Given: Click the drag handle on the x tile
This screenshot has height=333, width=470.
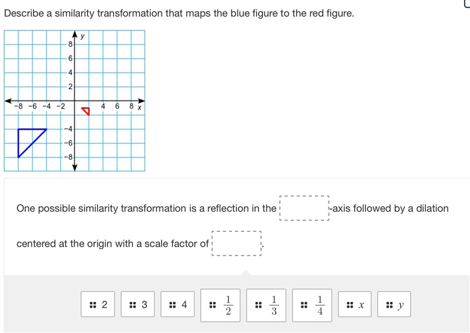Looking at the screenshot, I should pos(350,305).
